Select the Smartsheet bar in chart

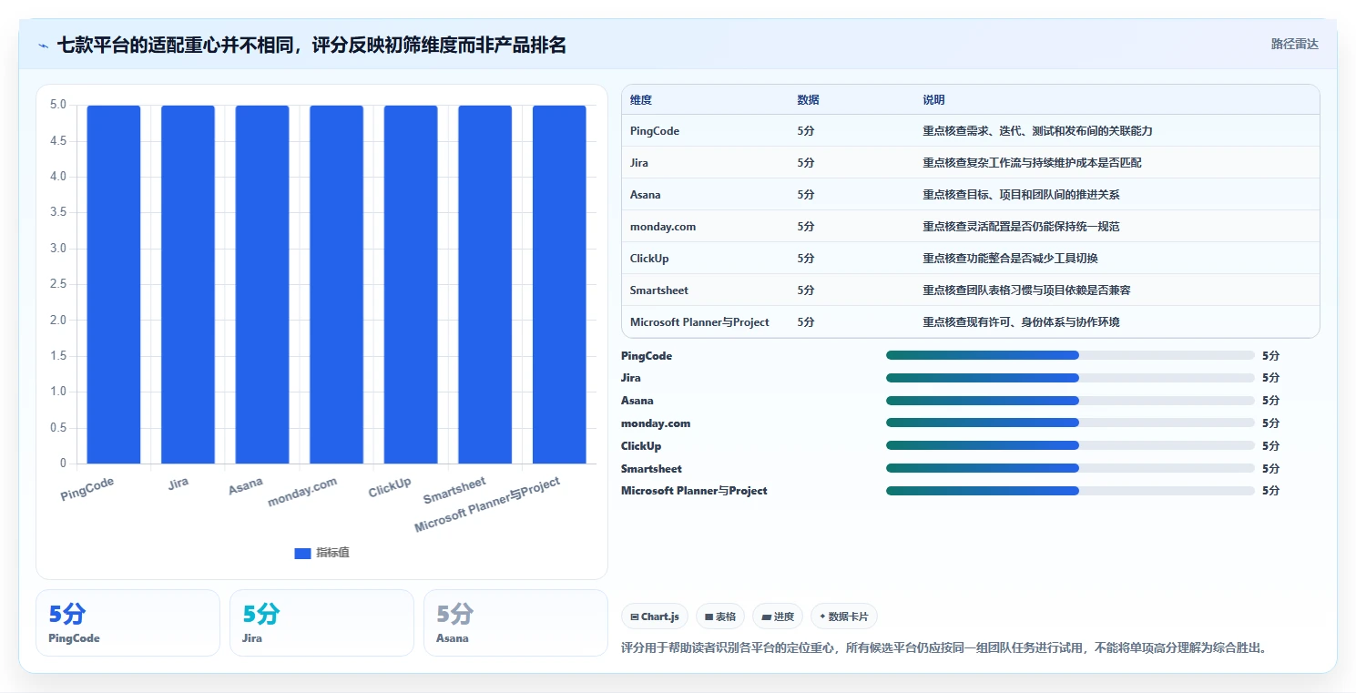pos(484,284)
